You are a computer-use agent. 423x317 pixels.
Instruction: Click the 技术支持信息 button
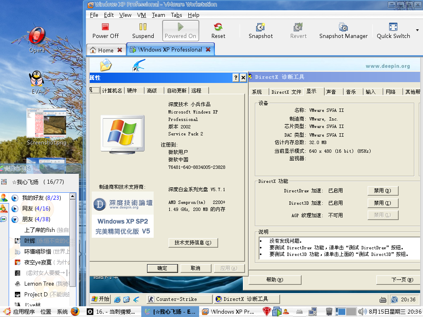193,243
